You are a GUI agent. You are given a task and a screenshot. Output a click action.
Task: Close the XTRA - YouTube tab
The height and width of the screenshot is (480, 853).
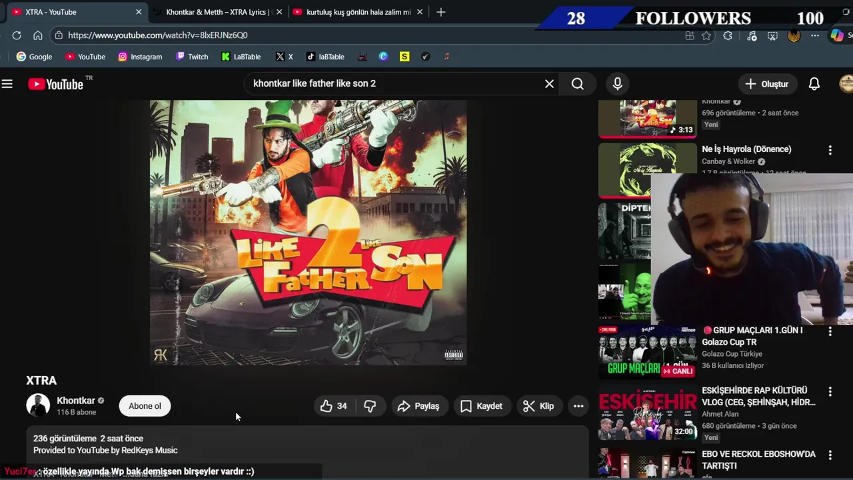[139, 12]
